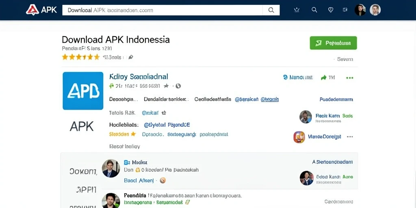Image resolution: width=416 pixels, height=208 pixels.
Task: Open the Beecl Afuenj link
Action: click(x=139, y=181)
